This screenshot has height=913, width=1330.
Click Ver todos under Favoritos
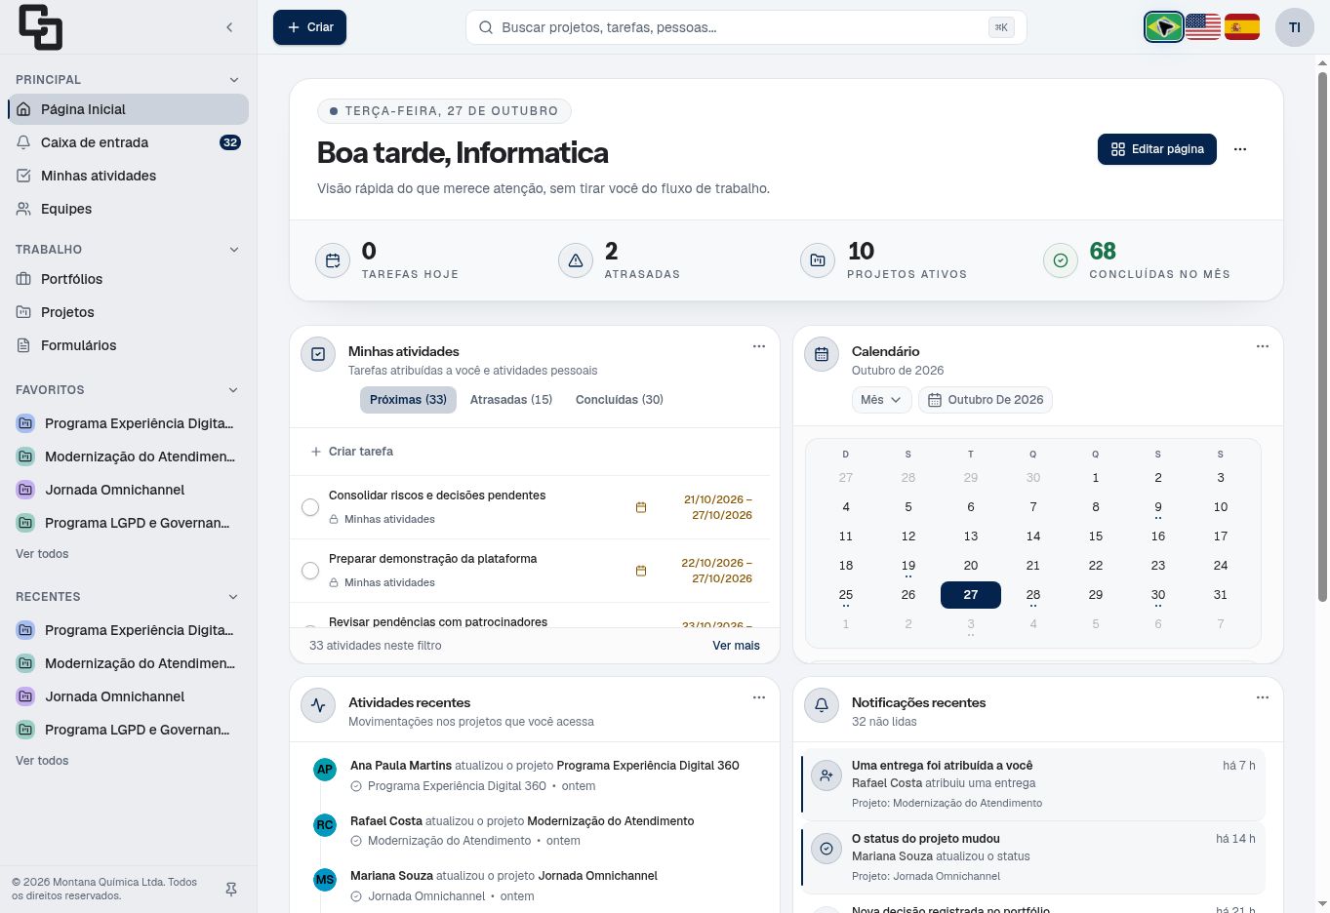pos(42,554)
